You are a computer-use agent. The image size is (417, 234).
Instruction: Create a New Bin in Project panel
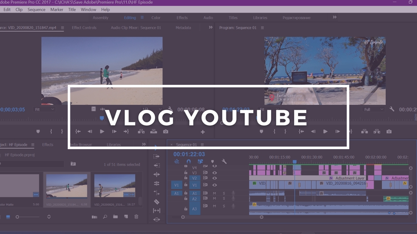(116, 217)
